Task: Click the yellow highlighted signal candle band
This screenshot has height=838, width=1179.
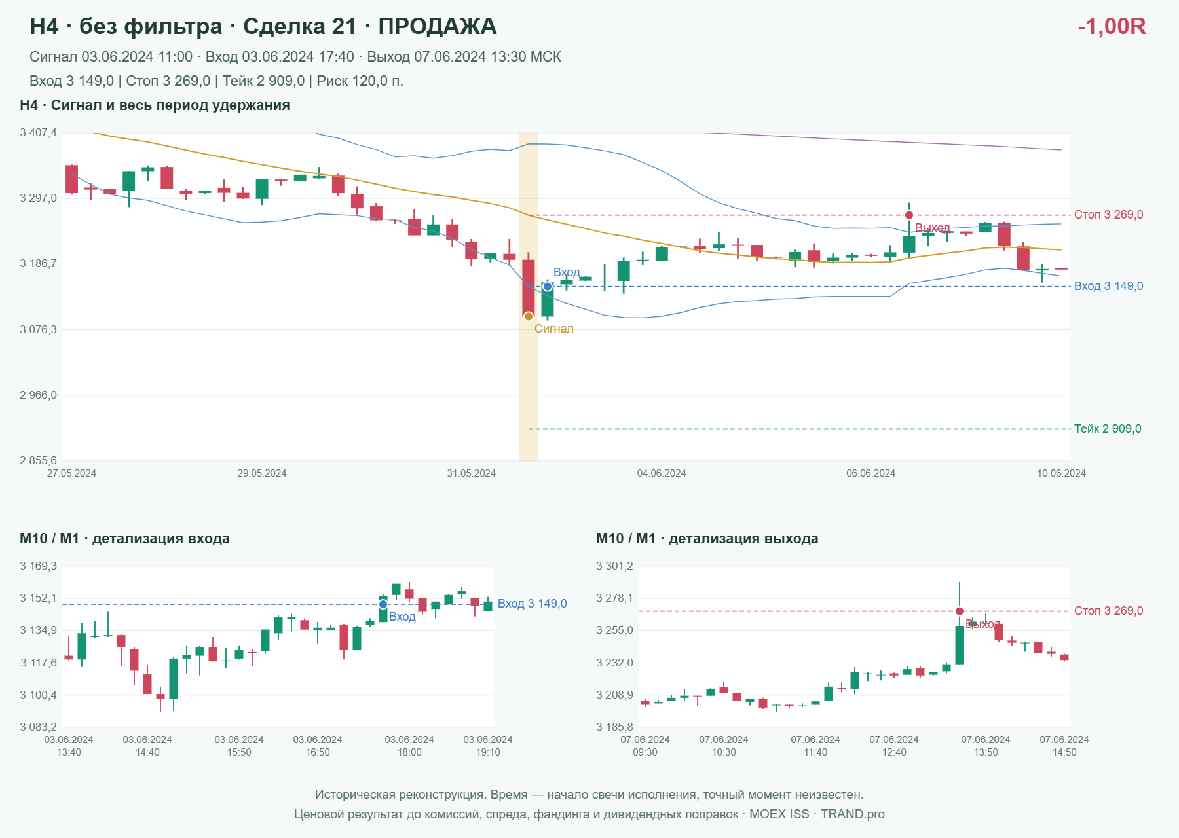Action: (529, 297)
